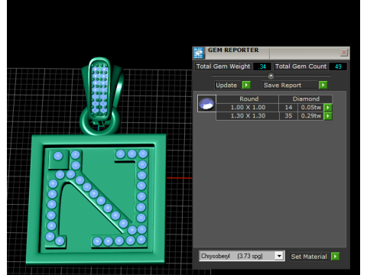Click the Set Material label
The height and width of the screenshot is (275, 367).
click(309, 257)
